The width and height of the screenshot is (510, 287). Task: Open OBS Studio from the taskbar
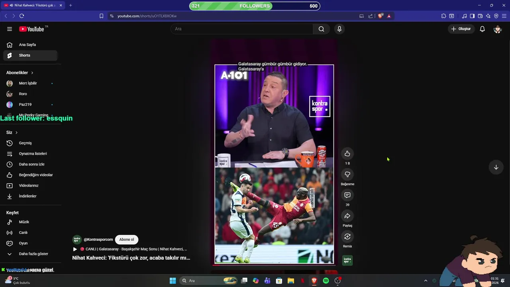click(338, 281)
